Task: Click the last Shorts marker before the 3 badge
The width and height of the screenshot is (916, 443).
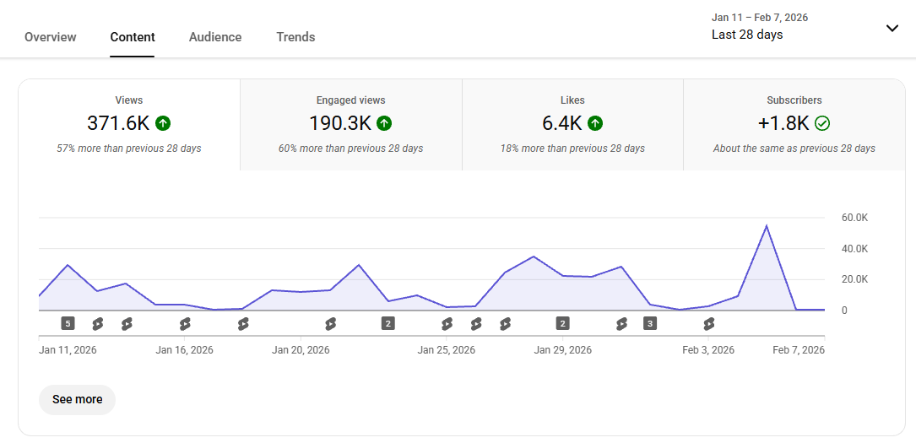Action: coord(621,323)
